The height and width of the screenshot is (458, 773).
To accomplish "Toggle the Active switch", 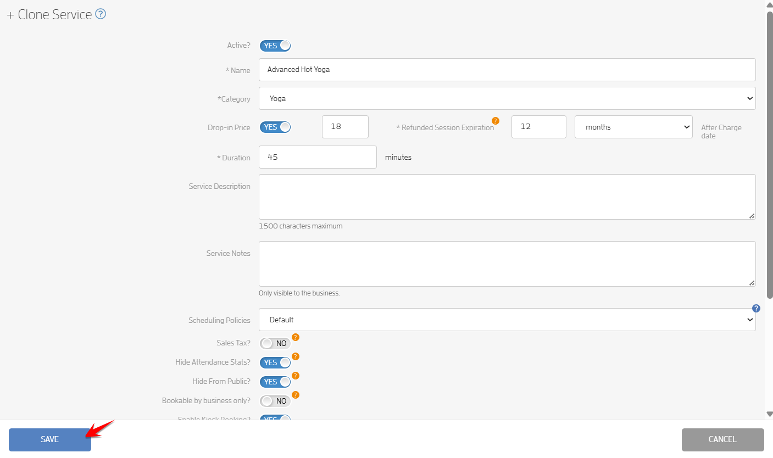I will (x=275, y=46).
